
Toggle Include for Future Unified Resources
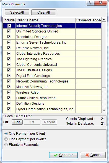click(9, 98)
